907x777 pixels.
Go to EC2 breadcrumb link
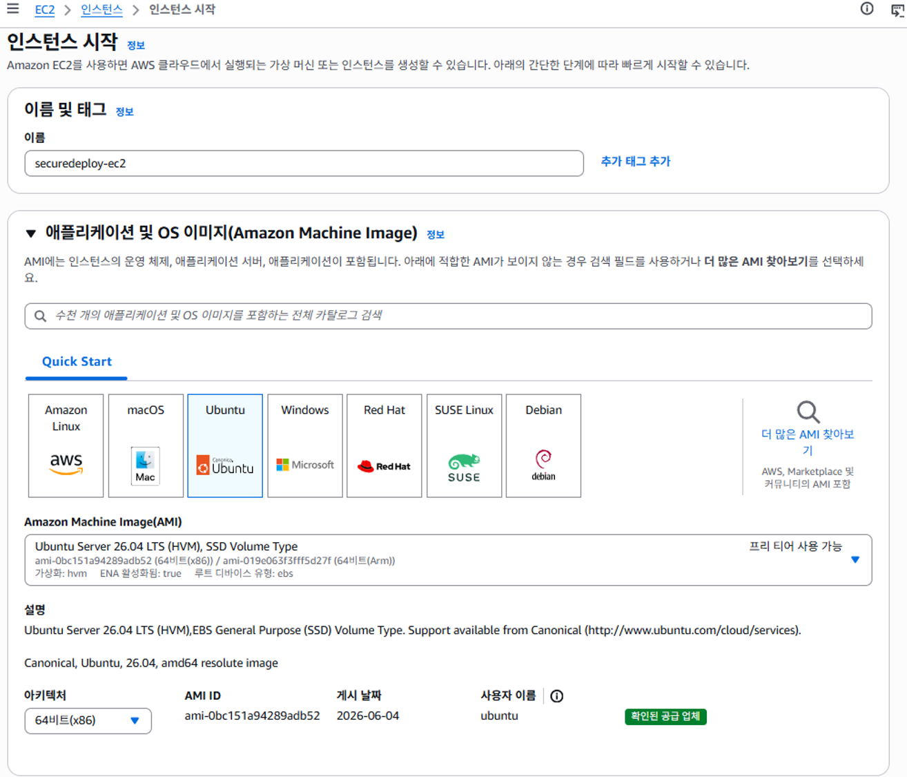(45, 10)
